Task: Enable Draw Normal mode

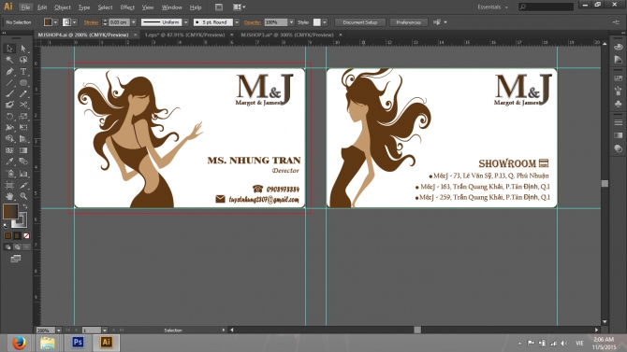Action: pos(8,247)
